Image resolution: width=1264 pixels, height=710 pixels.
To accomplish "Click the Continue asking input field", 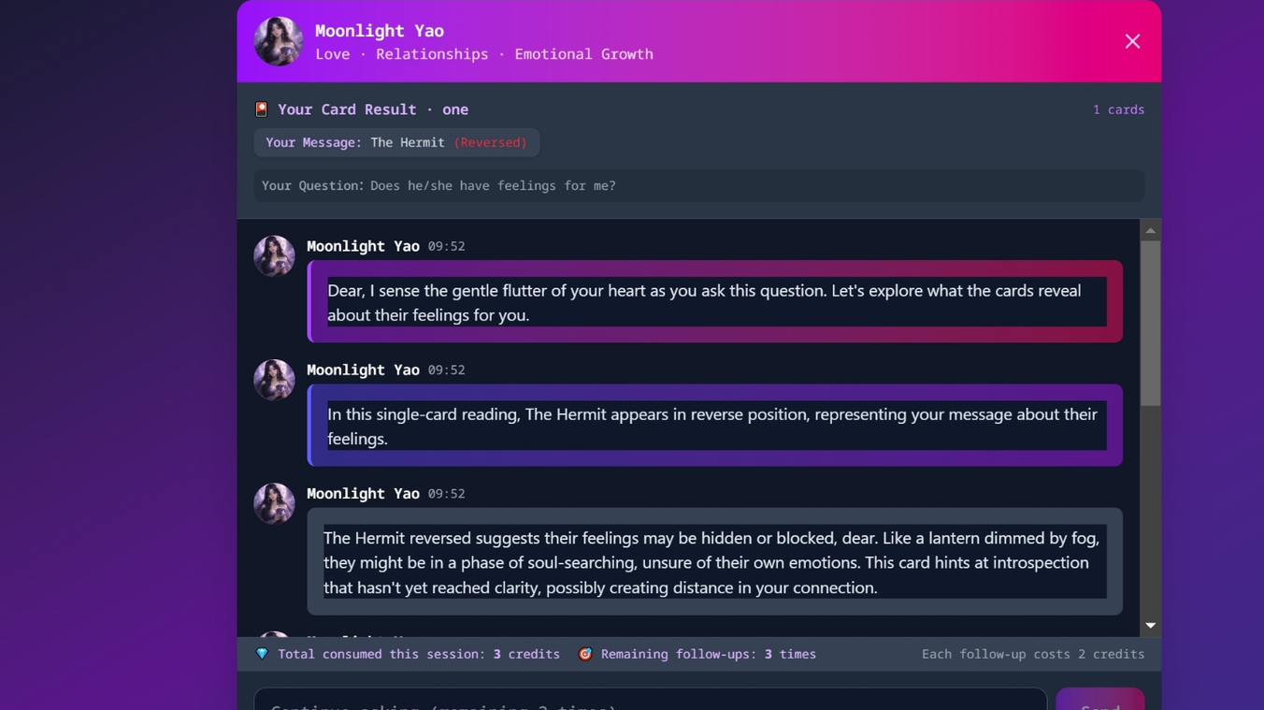I will [x=650, y=702].
